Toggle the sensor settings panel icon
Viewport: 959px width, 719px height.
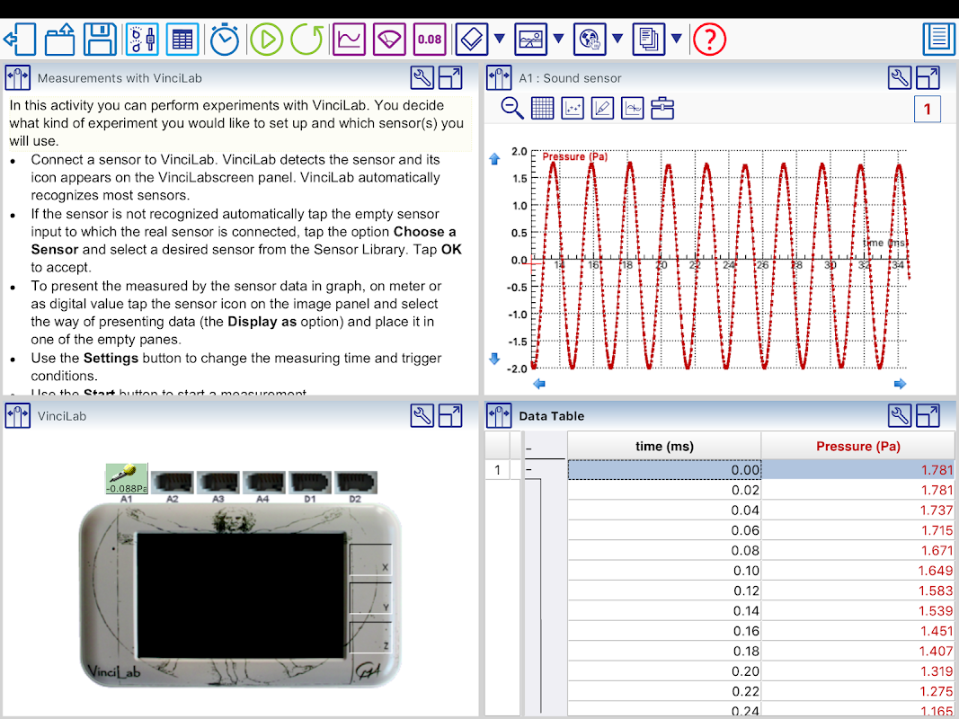pos(141,39)
